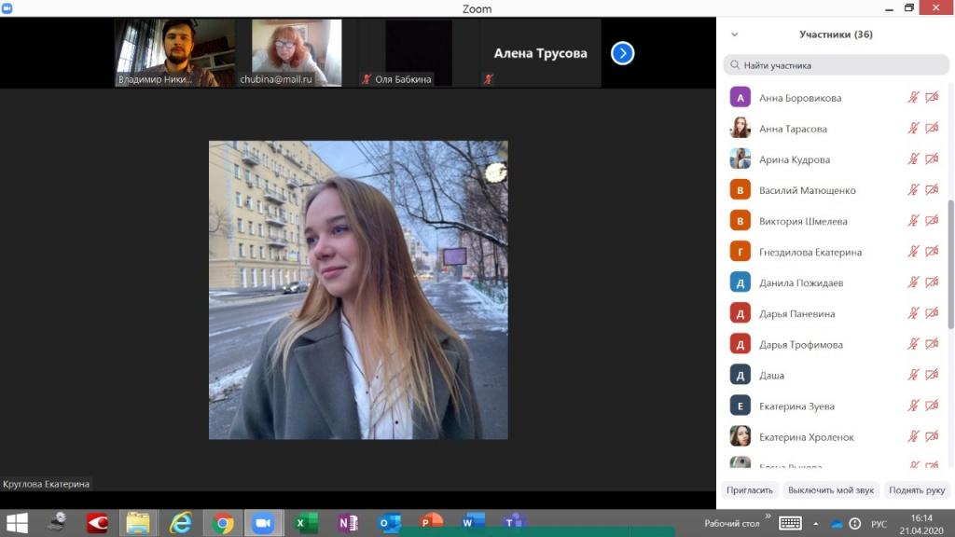Select Алена Трусова's video tile

pyautogui.click(x=540, y=53)
